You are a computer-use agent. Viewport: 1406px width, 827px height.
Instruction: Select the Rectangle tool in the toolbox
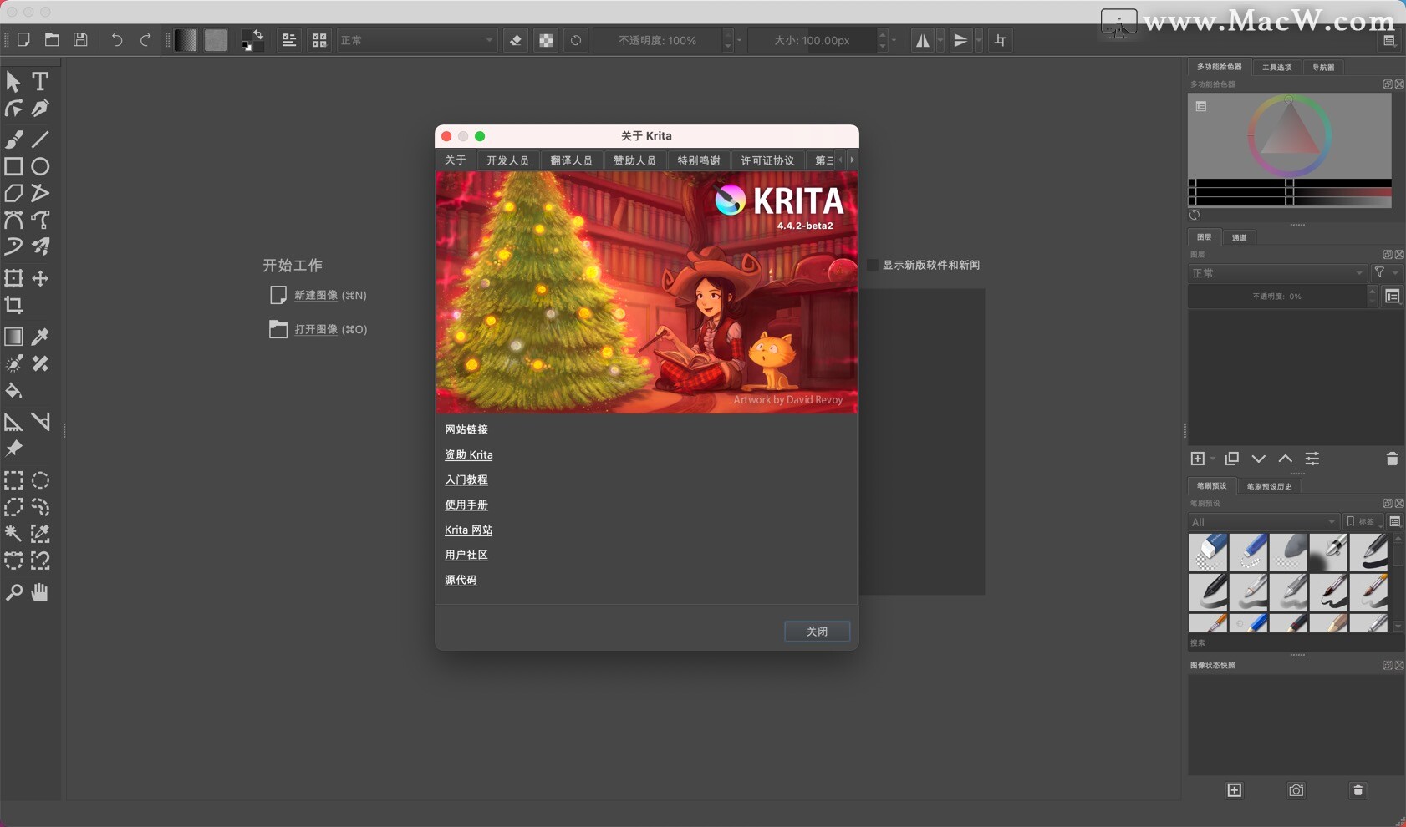point(13,166)
